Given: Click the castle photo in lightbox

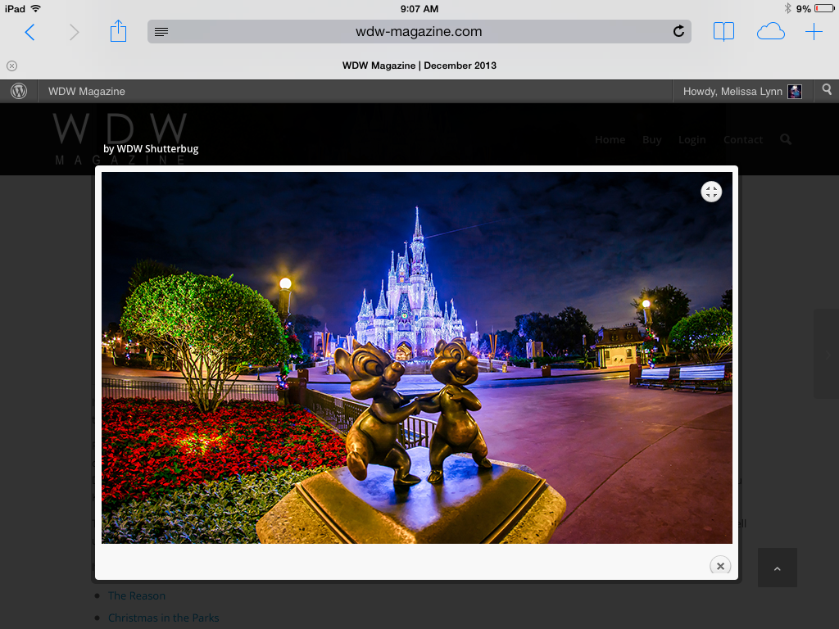Looking at the screenshot, I should 417,357.
